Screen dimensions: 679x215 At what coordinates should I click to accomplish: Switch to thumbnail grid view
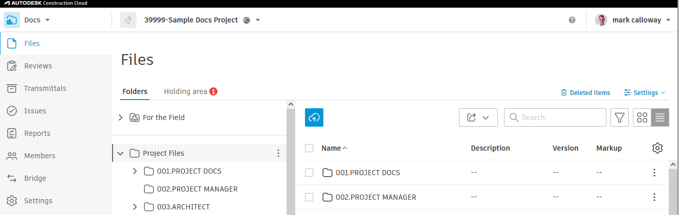[642, 117]
